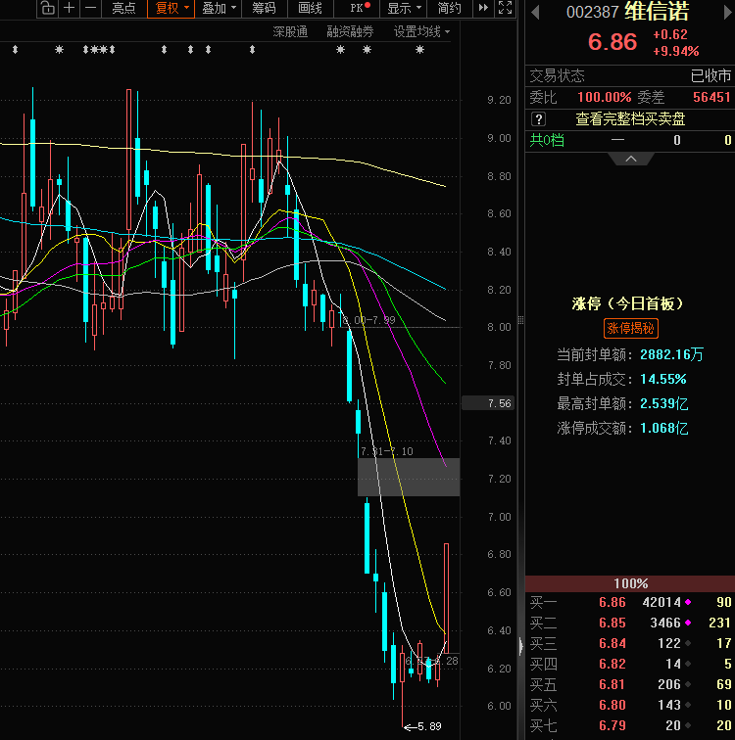735x740 pixels.
Task: Click 深股通 label
Action: click(x=290, y=31)
